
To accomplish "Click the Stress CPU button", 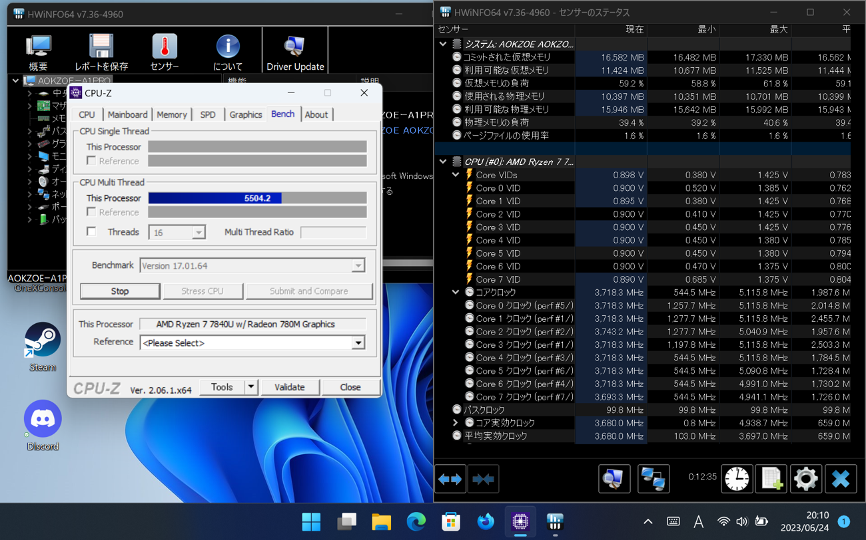I will click(x=203, y=291).
